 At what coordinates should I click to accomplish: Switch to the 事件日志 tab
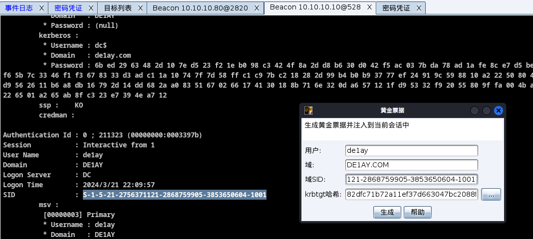tap(19, 8)
